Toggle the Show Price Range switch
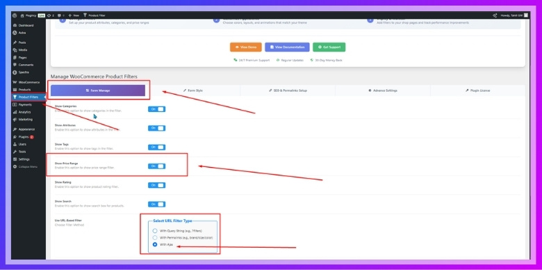 156,166
